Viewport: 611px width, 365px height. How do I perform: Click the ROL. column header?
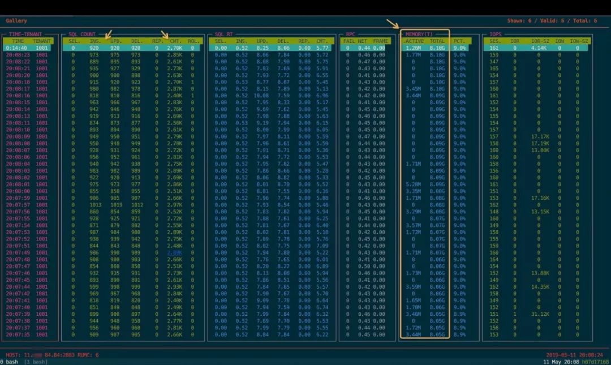point(193,41)
